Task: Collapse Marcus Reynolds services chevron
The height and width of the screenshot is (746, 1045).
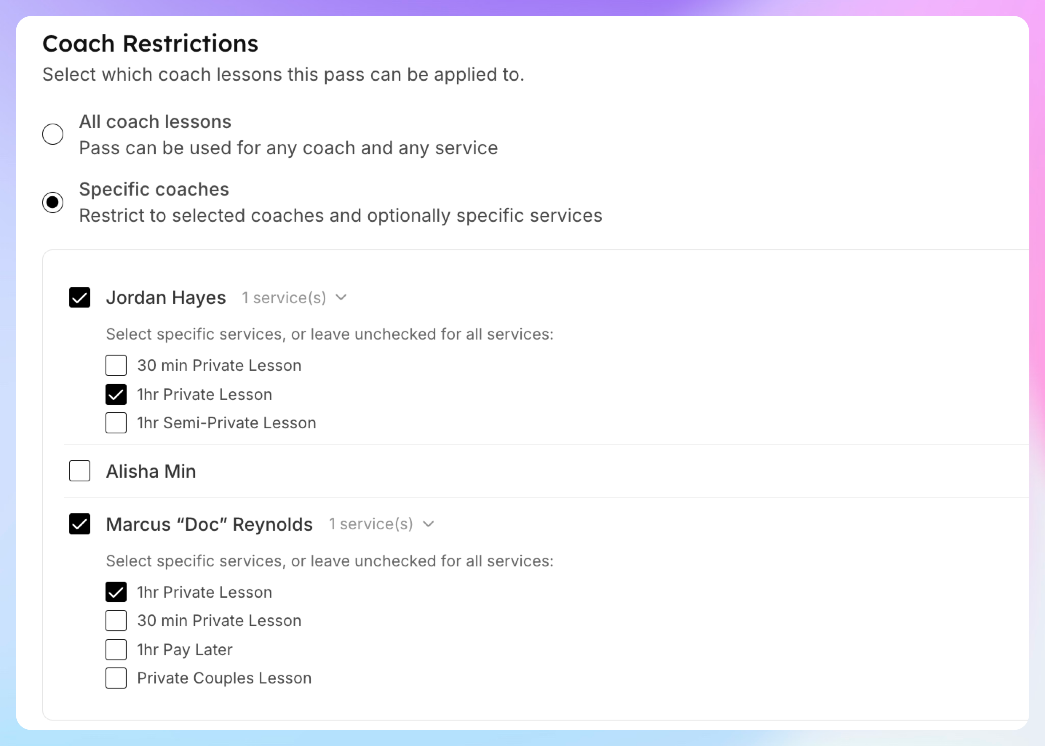Action: (428, 524)
